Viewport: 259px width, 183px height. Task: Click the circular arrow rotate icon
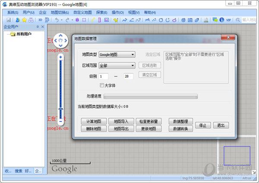tap(167, 20)
